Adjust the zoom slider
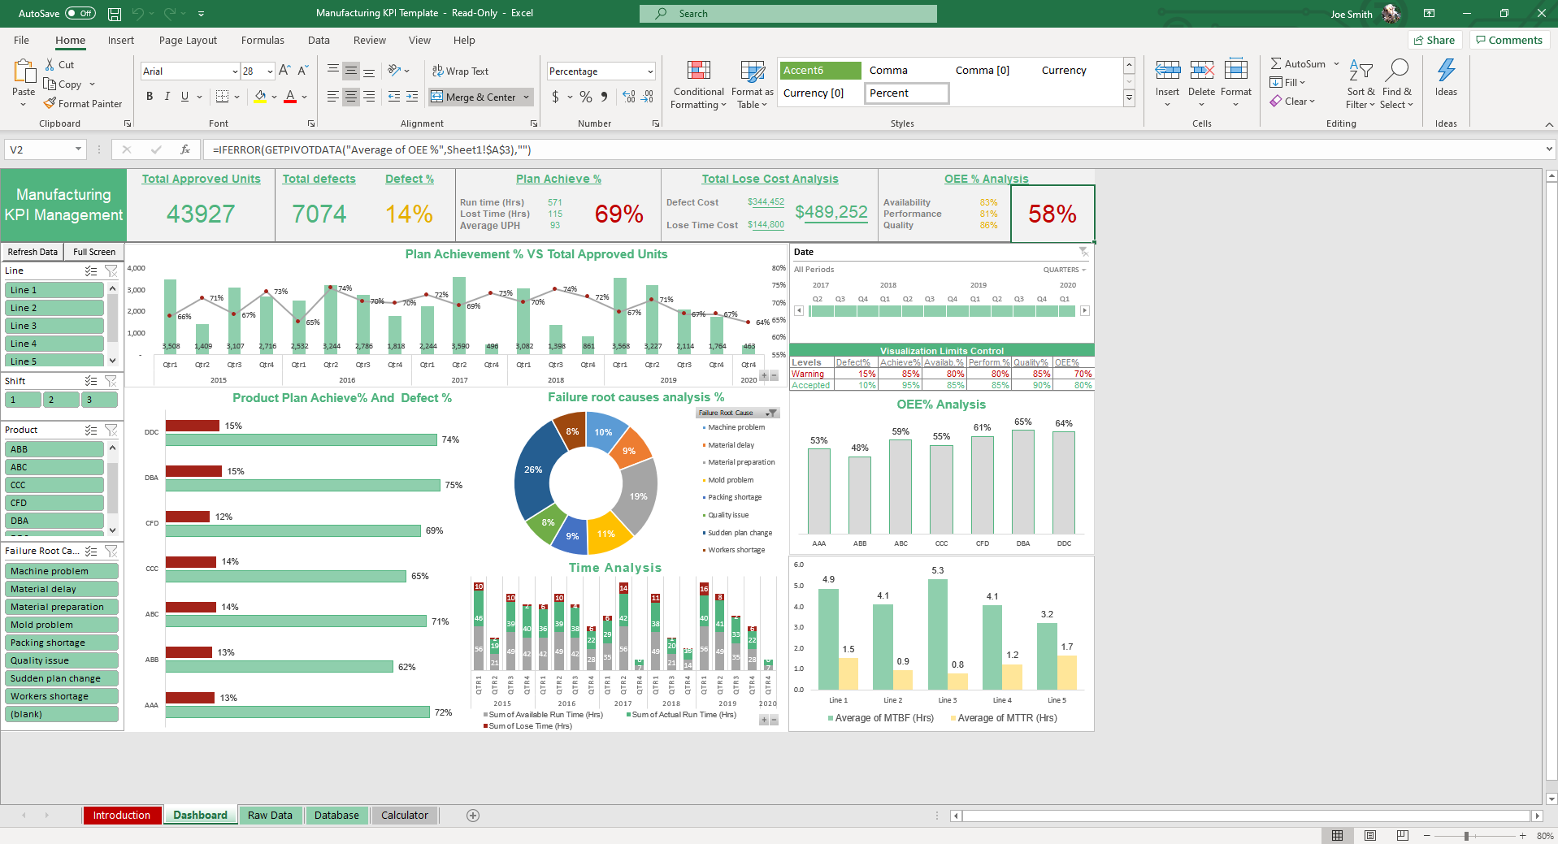1558x844 pixels. pos(1467,835)
